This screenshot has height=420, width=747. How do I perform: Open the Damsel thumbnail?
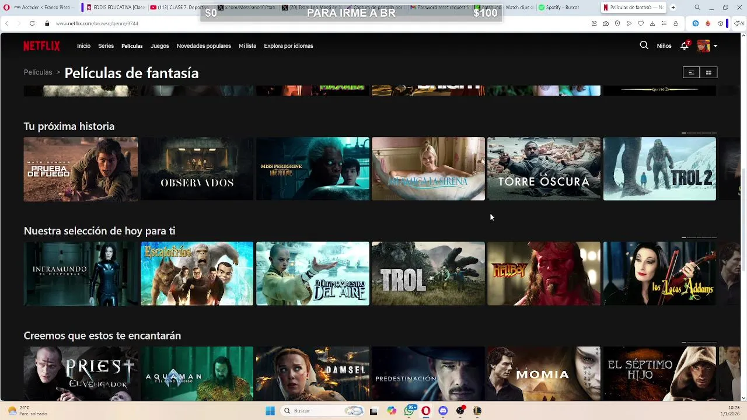click(313, 373)
